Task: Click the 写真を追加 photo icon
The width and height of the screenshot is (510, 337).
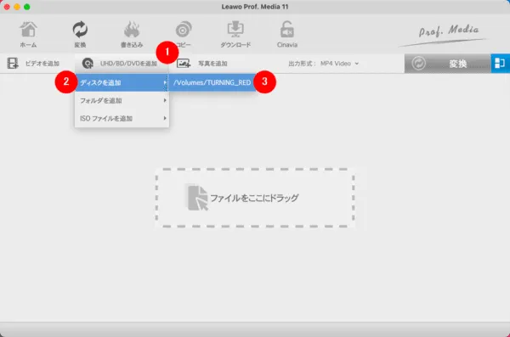Action: click(x=184, y=64)
